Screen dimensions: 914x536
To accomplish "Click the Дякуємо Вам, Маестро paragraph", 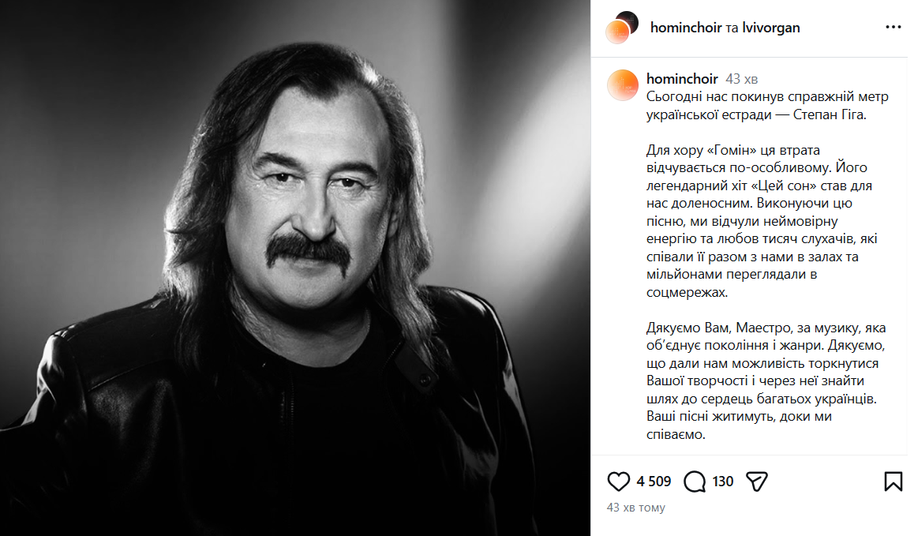I will click(x=766, y=380).
